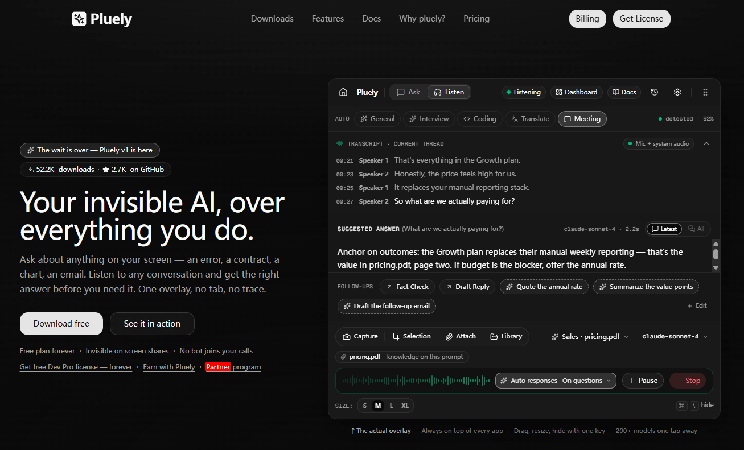
Task: Open Docs in the top navigation
Action: click(372, 19)
